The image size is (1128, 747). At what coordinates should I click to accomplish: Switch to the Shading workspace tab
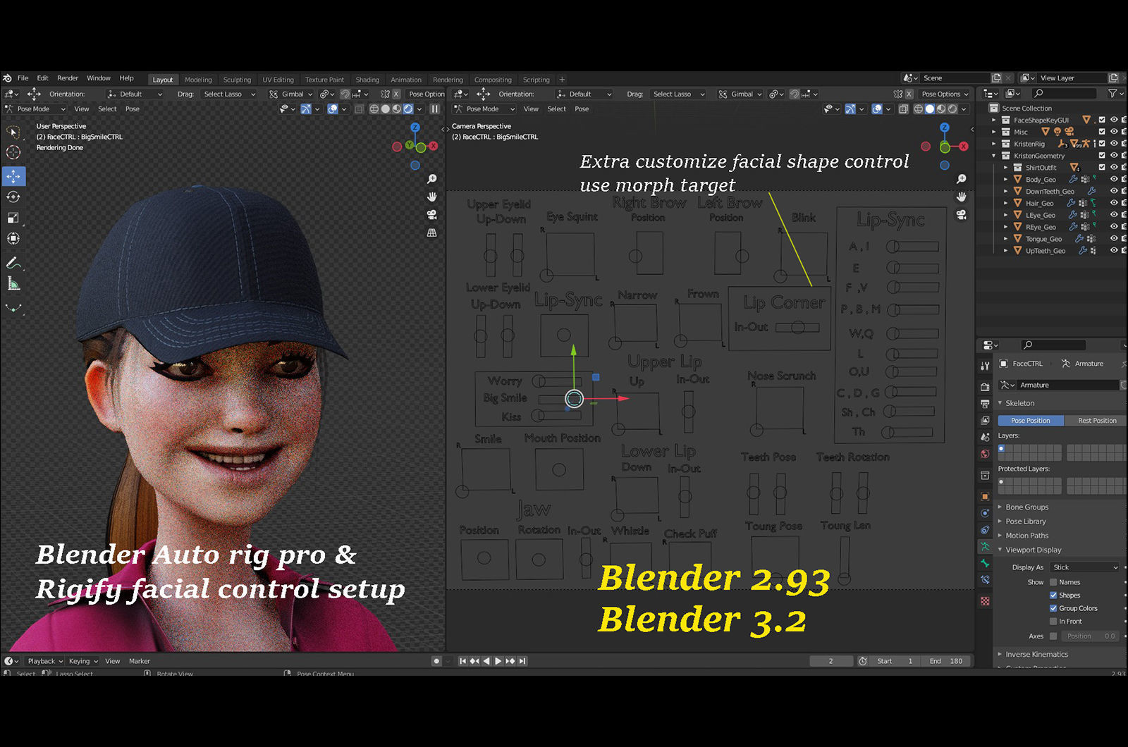367,80
